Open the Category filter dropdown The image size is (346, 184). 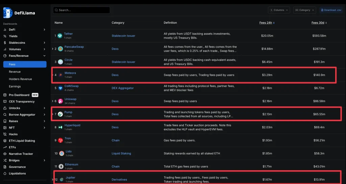[x=304, y=10]
